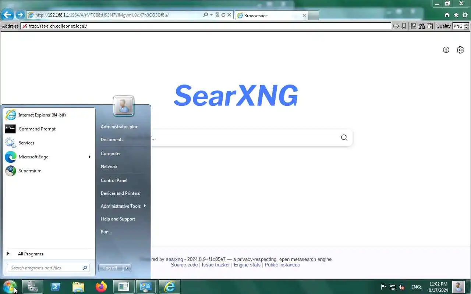Open Engine stats footer link
Image resolution: width=471 pixels, height=294 pixels.
247,265
